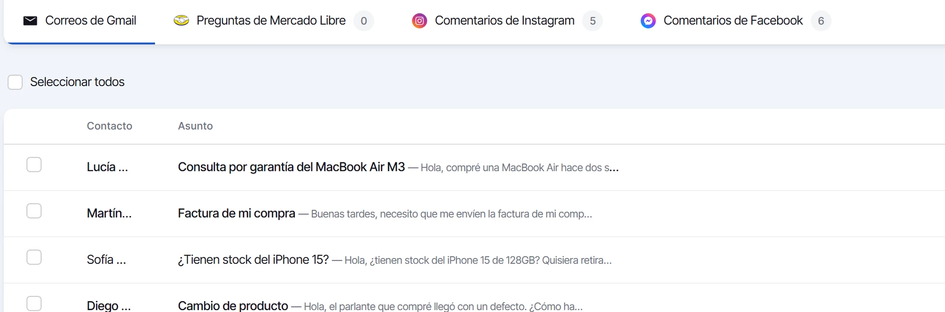
Task: Click the Instagram logo icon
Action: tap(419, 21)
